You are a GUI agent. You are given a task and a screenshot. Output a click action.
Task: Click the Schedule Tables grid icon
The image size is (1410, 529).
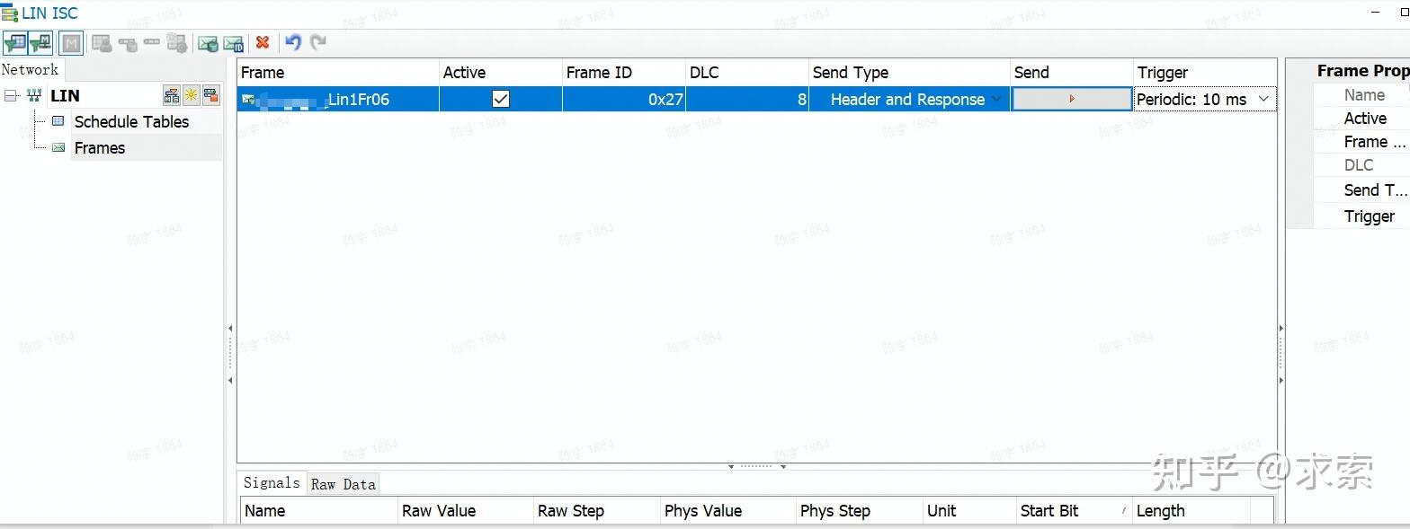(58, 121)
